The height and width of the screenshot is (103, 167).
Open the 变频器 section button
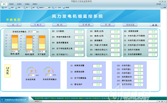(x=86, y=25)
